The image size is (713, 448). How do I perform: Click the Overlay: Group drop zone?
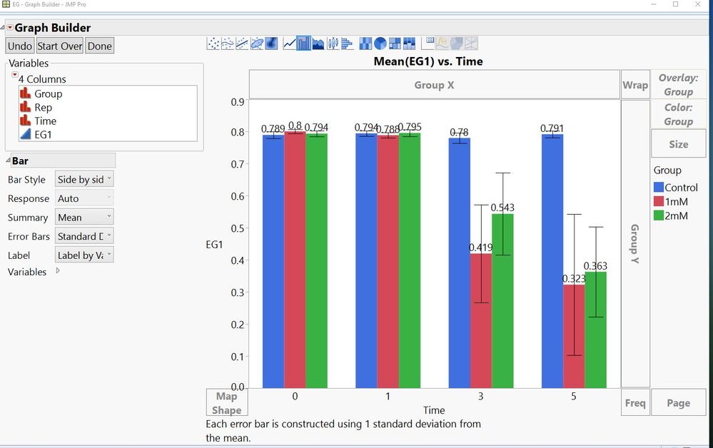pos(678,84)
